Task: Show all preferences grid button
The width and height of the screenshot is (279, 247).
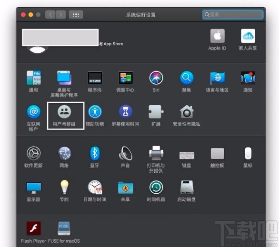Action: point(76,15)
